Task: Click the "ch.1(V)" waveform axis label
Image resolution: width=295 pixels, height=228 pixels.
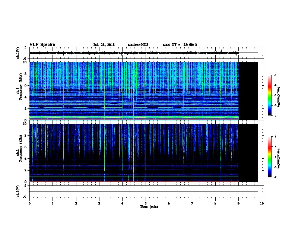Action: (18, 53)
